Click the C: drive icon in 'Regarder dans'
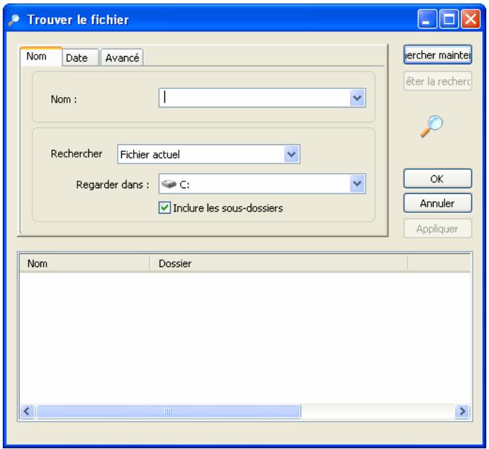Image resolution: width=489 pixels, height=449 pixels. (x=169, y=184)
